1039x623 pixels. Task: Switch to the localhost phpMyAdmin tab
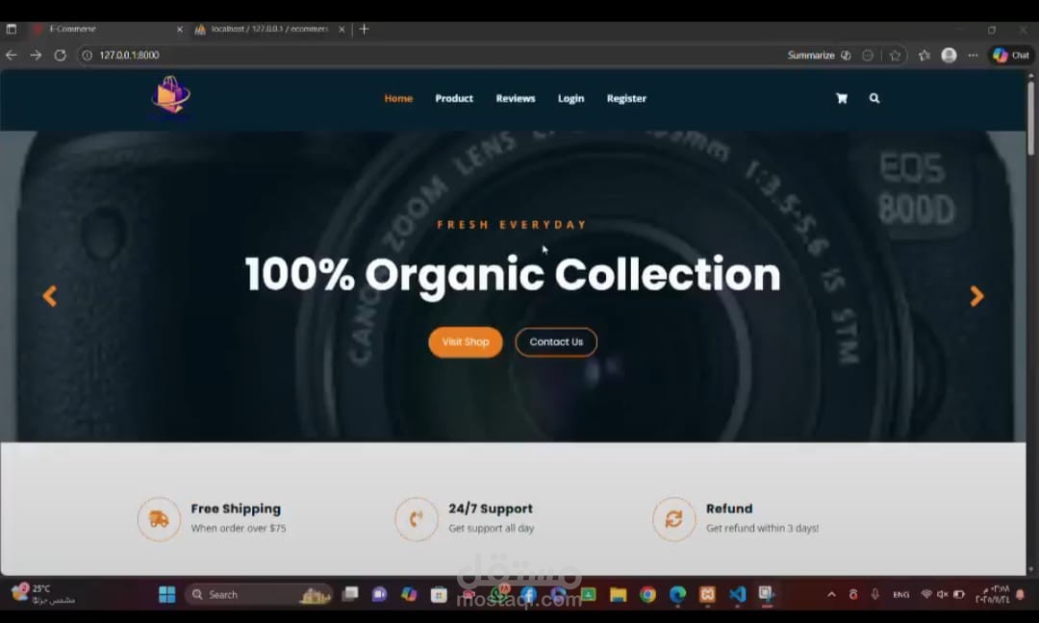270,29
